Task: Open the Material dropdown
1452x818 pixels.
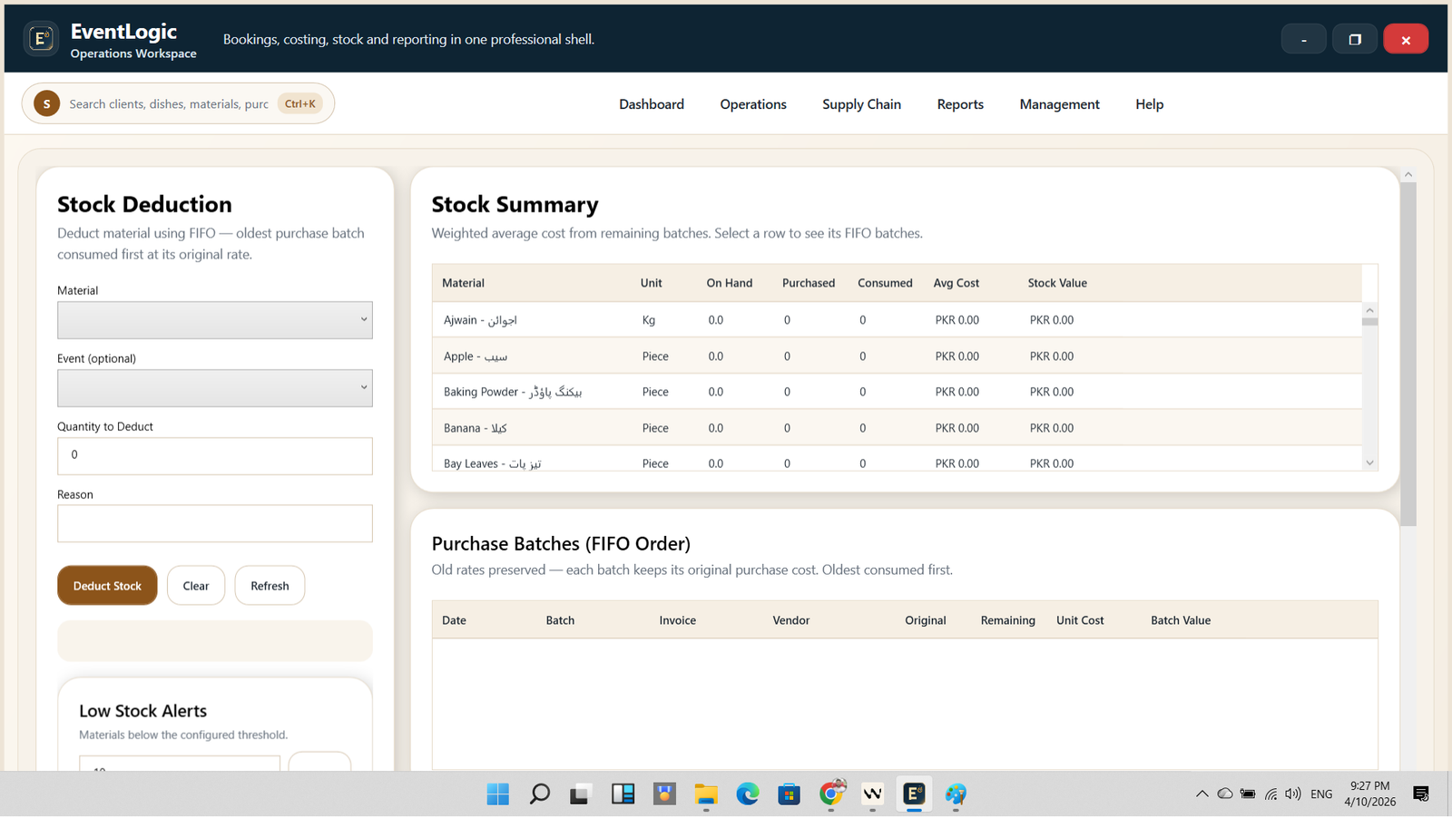Action: point(214,319)
